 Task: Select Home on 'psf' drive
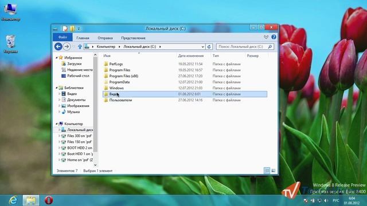click(x=80, y=160)
